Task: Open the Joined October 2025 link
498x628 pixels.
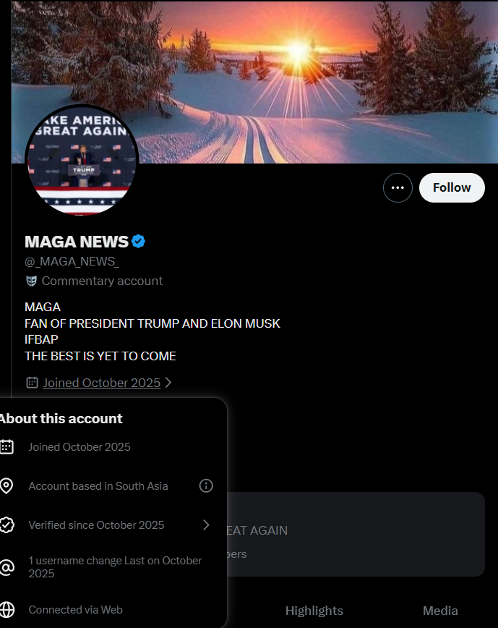Action: pyautogui.click(x=102, y=383)
